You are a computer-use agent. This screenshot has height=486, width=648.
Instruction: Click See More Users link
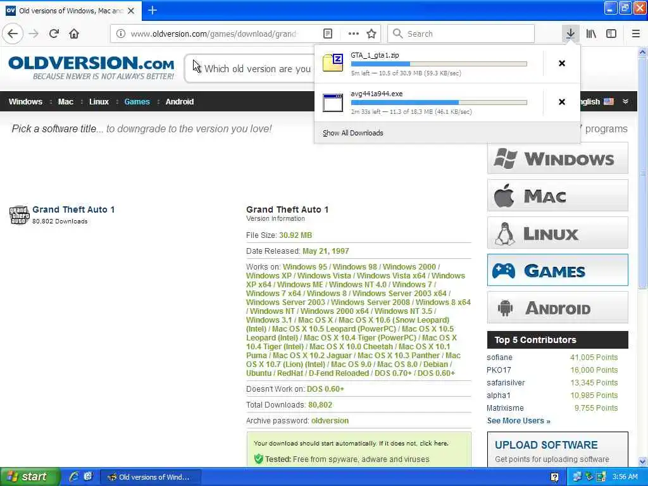click(519, 421)
